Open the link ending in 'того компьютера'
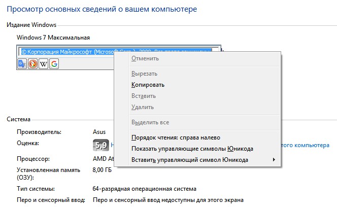This screenshot has height=207, width=337. coord(305,145)
